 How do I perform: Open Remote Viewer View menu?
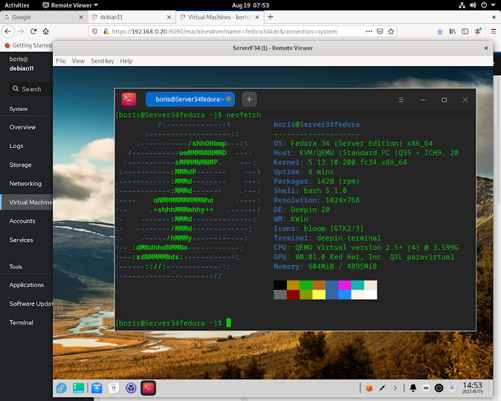pos(78,61)
